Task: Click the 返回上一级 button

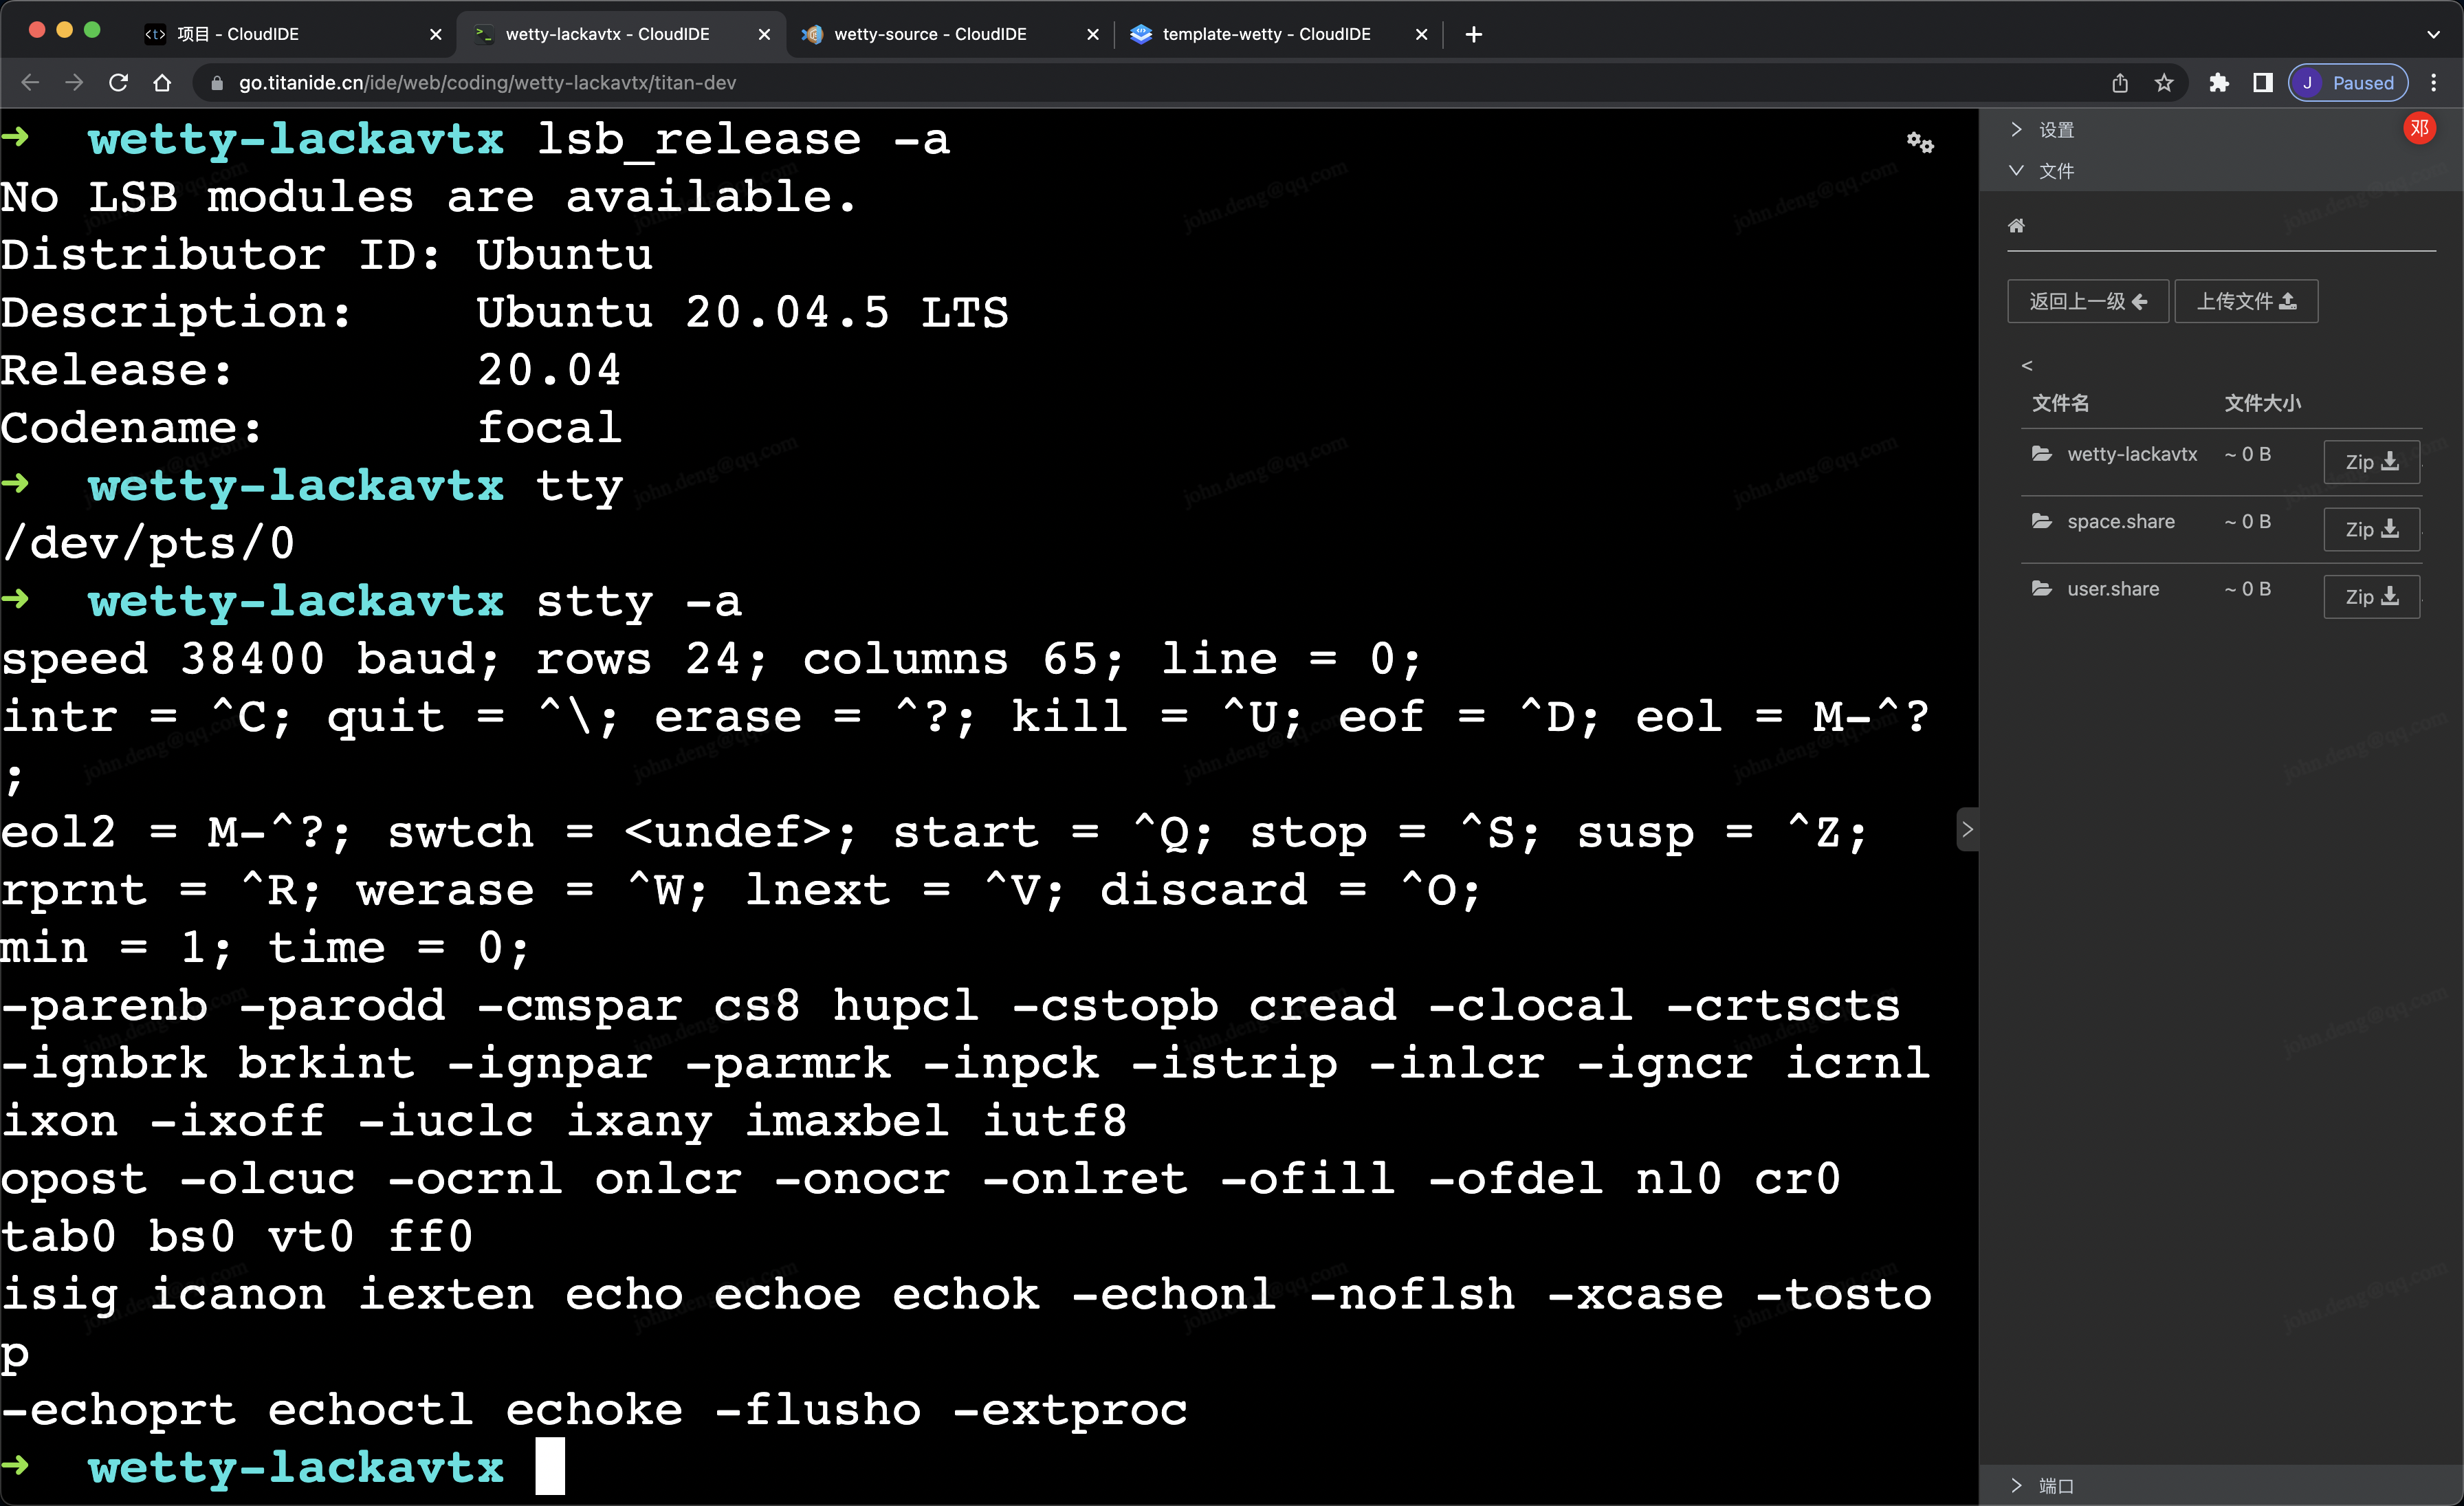Action: pos(2087,301)
